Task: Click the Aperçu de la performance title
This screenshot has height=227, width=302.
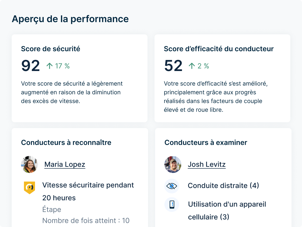Action: pyautogui.click(x=70, y=19)
